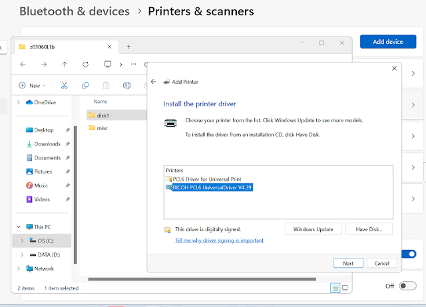Open the New dropdown in Explorer
426x307 pixels.
[33, 85]
